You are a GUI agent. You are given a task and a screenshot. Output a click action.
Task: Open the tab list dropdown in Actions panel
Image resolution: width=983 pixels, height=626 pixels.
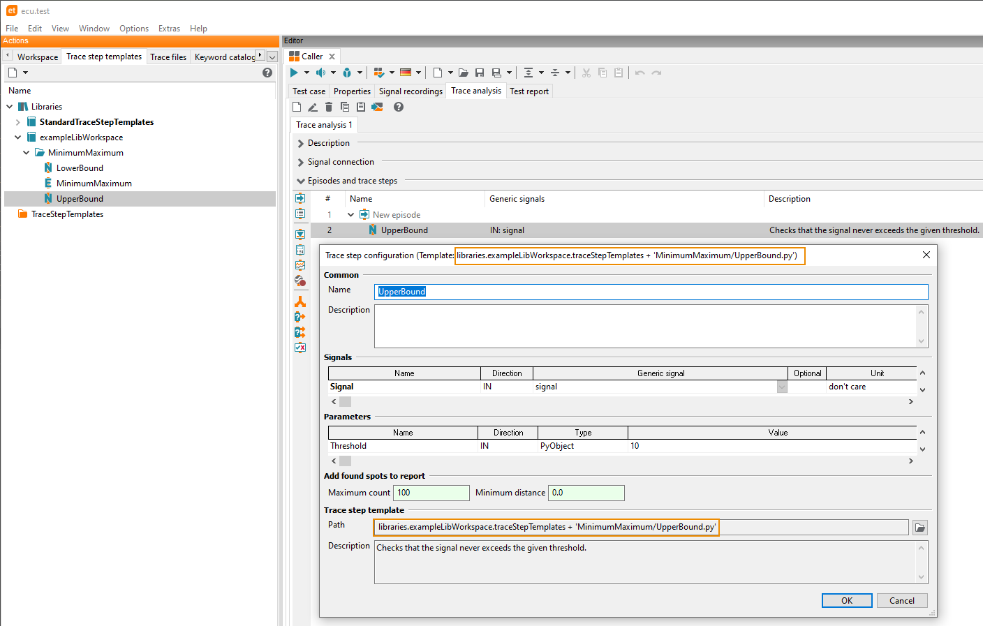coord(272,57)
